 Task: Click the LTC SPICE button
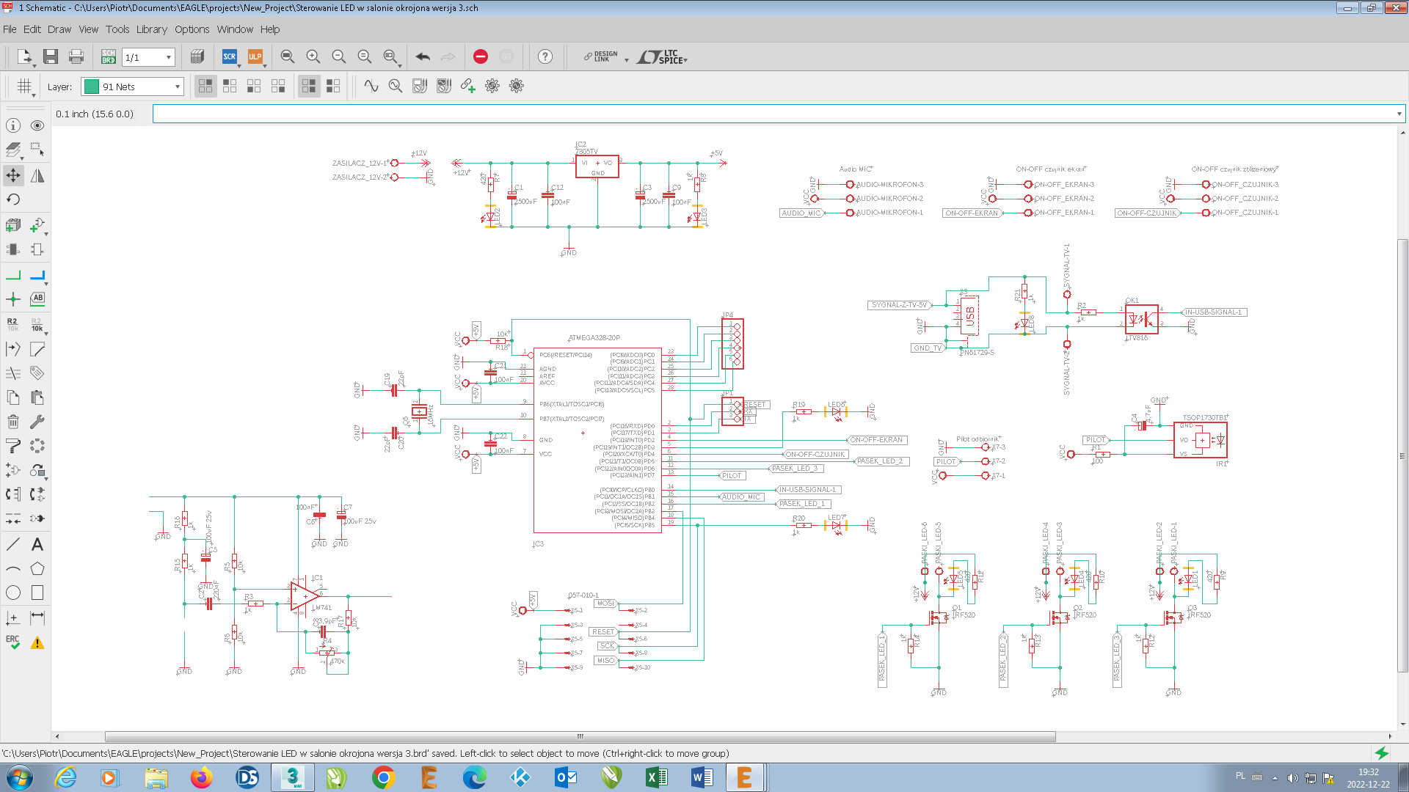coord(662,56)
